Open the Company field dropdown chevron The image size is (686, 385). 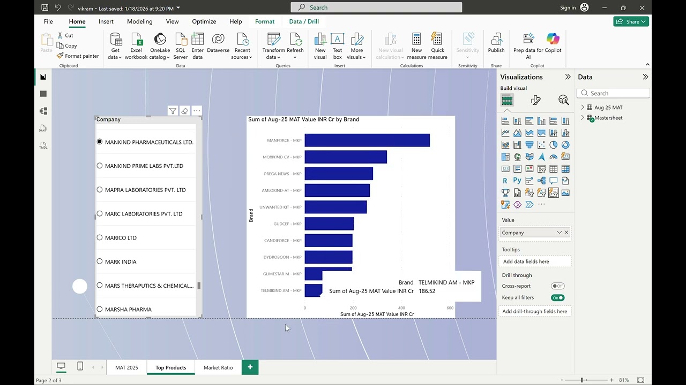[x=559, y=233]
